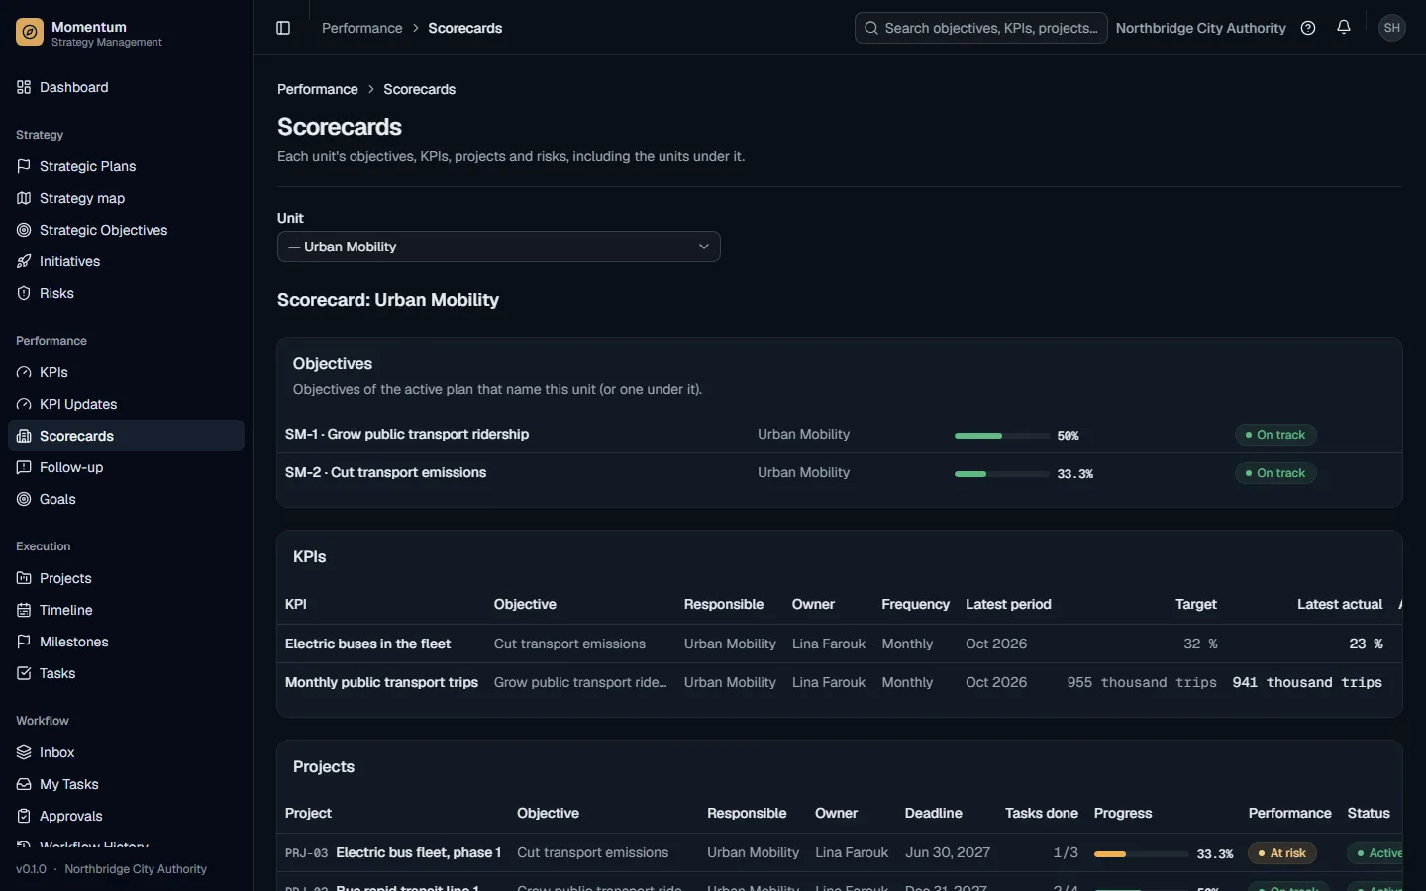Click Performance breadcrumb above the Scorecards heading
Screen dimensions: 1426x891
pyautogui.click(x=318, y=89)
